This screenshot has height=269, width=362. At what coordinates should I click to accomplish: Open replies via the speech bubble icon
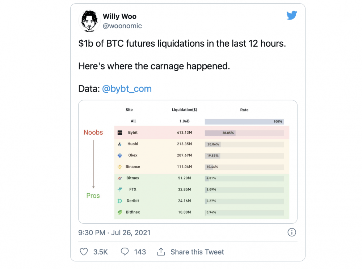point(125,252)
